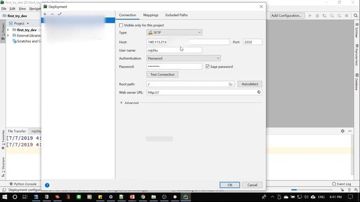The image size is (360, 202).
Task: Open the LINE app on taskbar
Action: tap(79, 197)
